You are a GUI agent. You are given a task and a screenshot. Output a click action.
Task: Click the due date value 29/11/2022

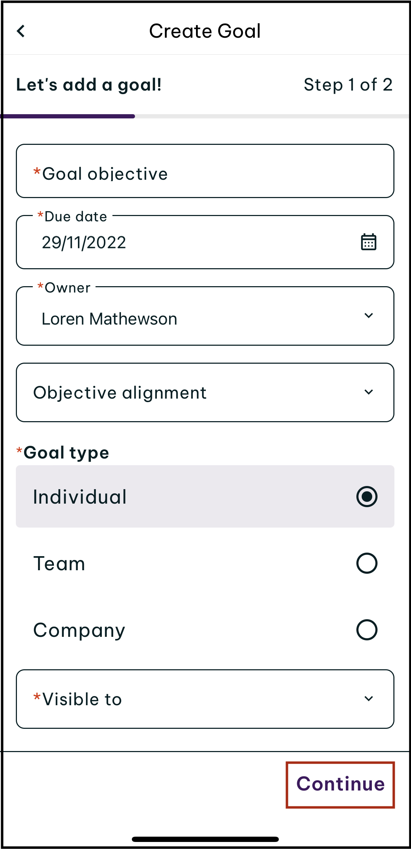(84, 242)
